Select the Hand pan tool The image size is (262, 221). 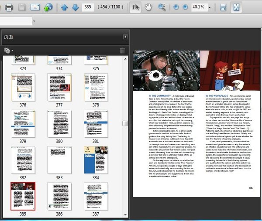click(x=148, y=7)
